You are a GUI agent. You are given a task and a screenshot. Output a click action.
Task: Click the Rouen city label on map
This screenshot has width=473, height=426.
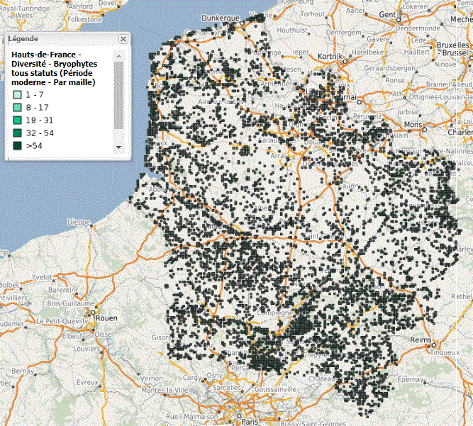click(x=105, y=318)
